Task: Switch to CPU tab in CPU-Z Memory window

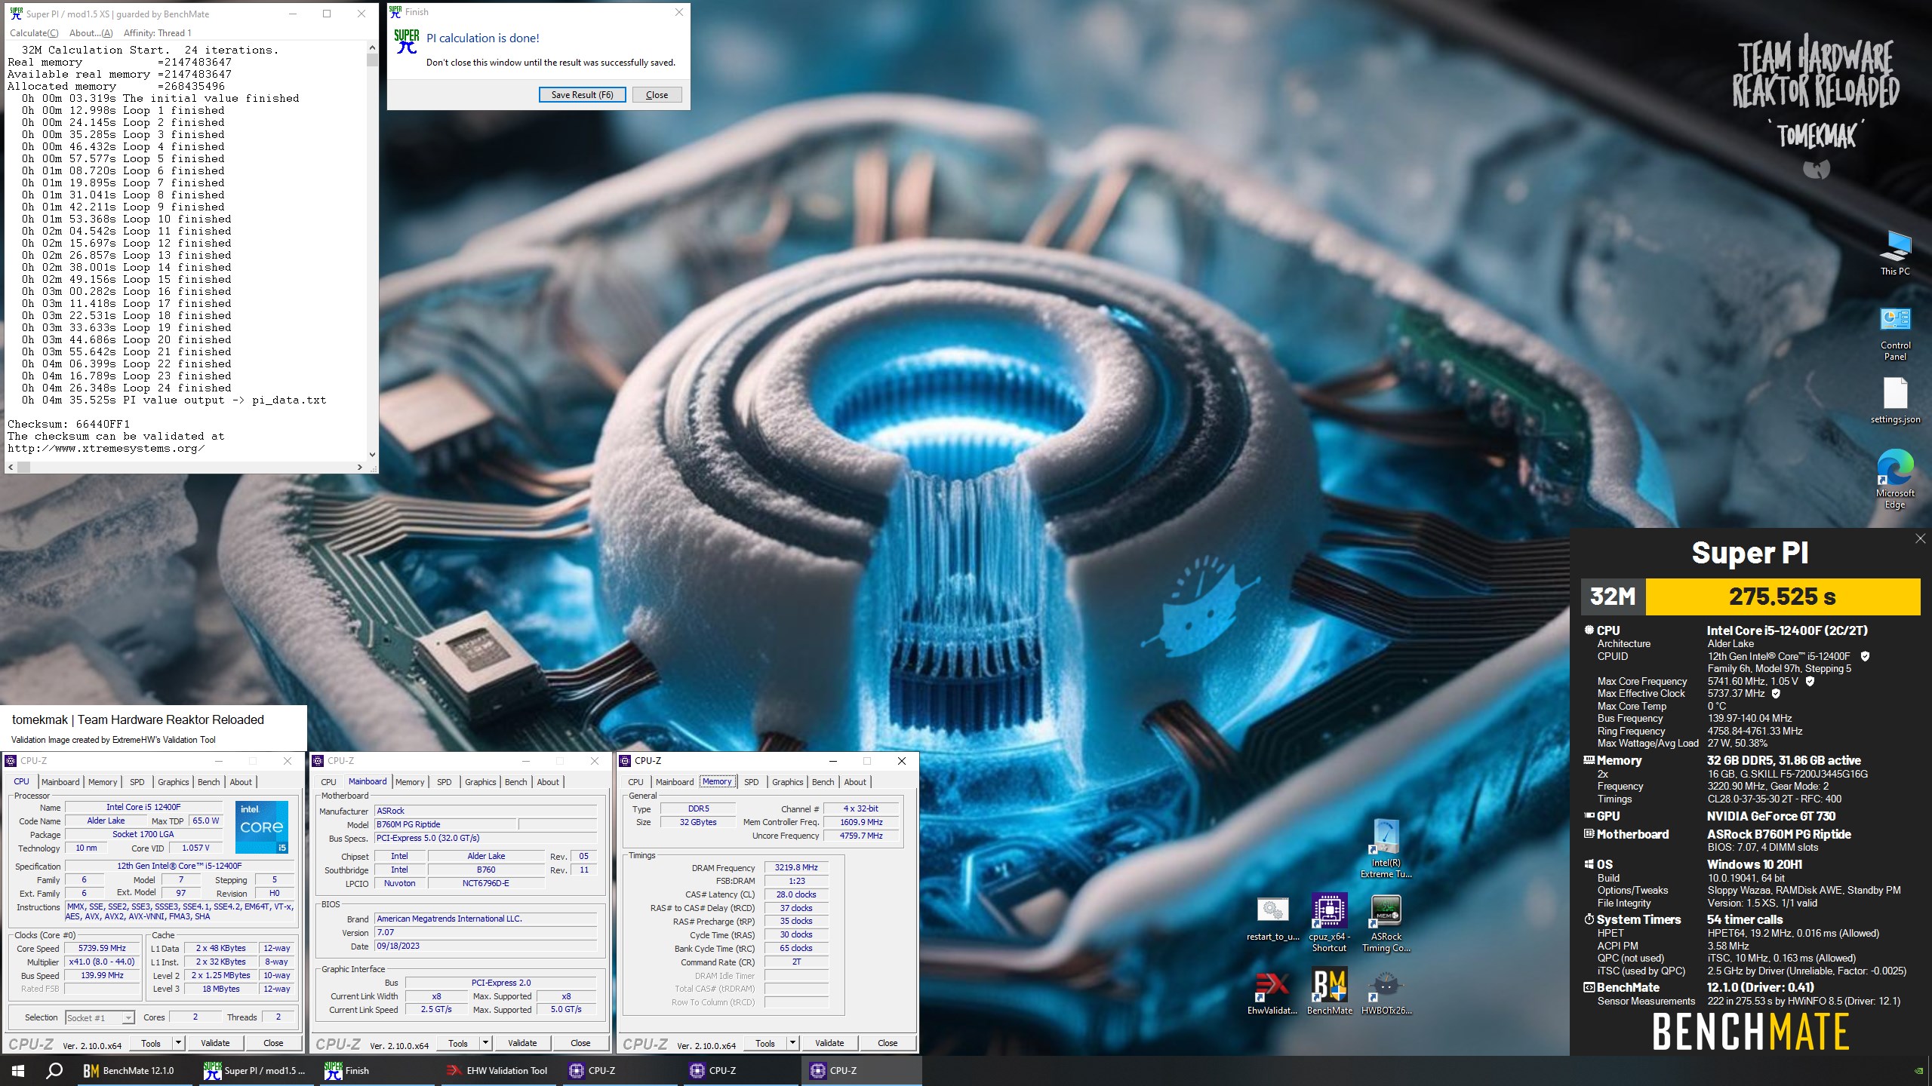Action: click(x=635, y=782)
